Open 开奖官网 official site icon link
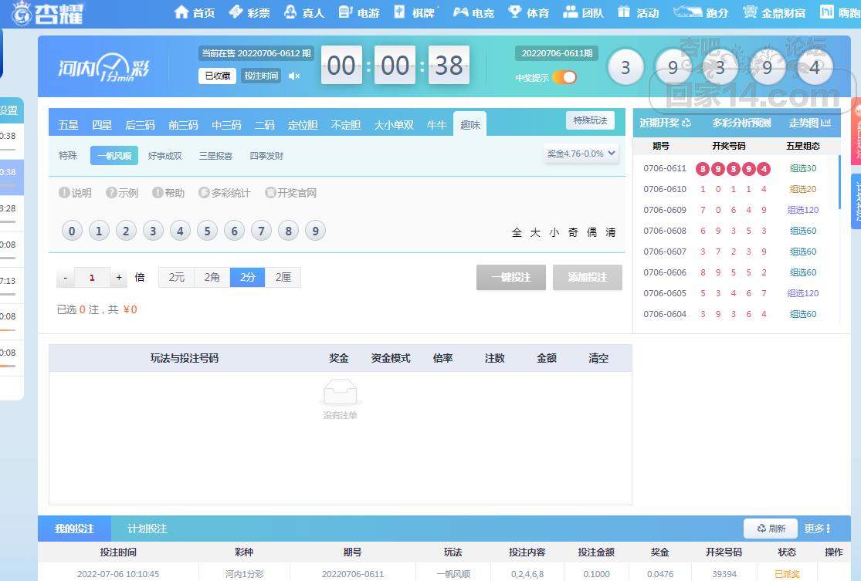 click(x=270, y=193)
